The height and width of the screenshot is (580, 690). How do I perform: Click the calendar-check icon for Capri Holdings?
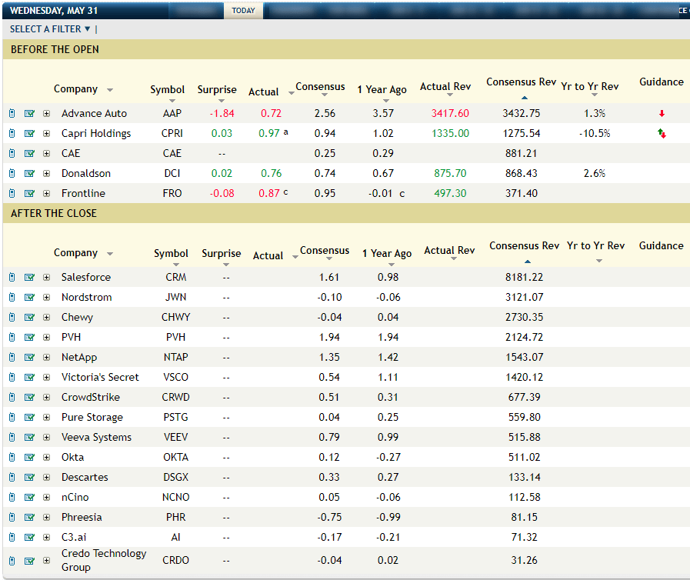pyautogui.click(x=29, y=133)
